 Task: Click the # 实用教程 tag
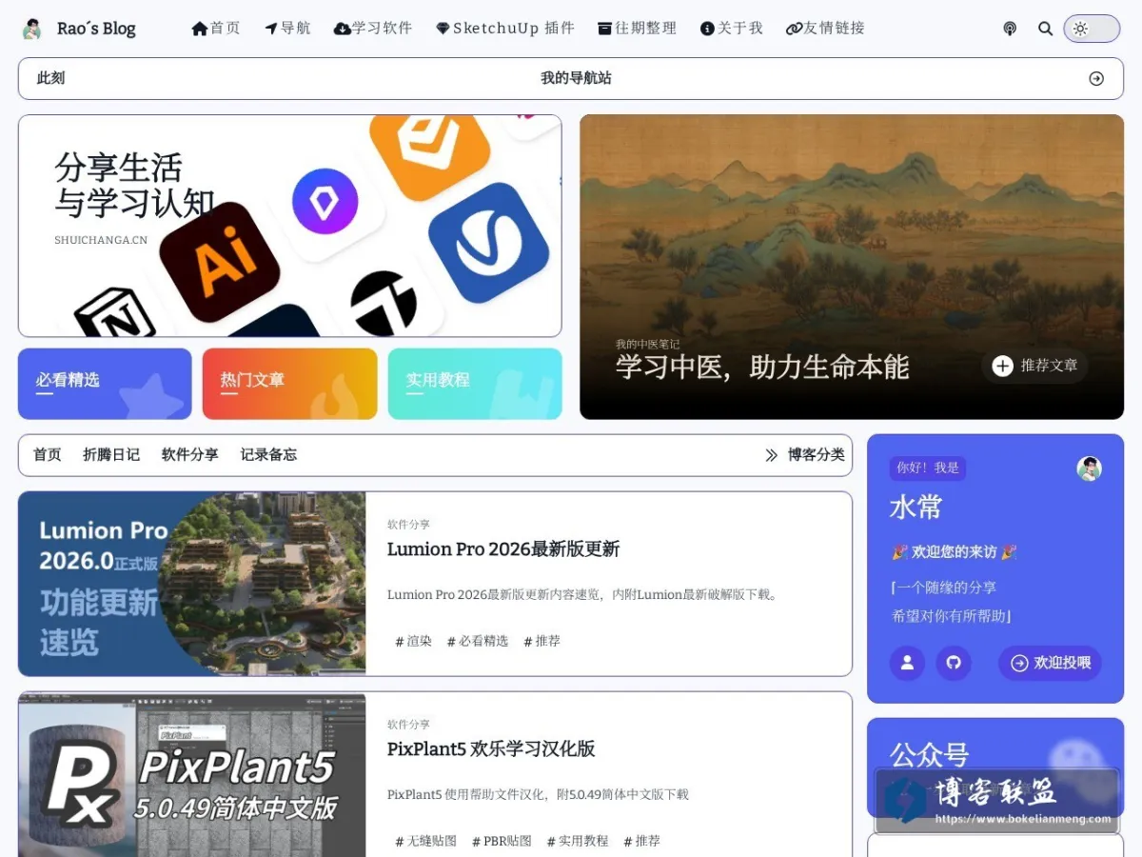point(578,842)
